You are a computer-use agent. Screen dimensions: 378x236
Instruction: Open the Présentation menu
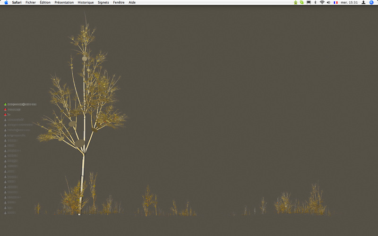(x=64, y=2)
